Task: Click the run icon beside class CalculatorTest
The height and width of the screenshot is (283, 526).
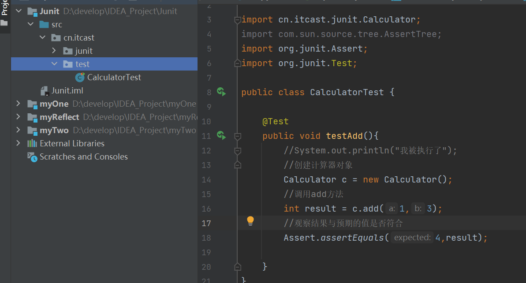Action: click(221, 92)
